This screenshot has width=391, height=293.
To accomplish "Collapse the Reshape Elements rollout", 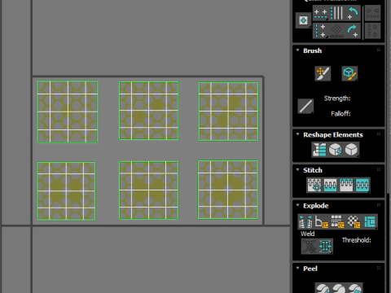I will (x=297, y=134).
